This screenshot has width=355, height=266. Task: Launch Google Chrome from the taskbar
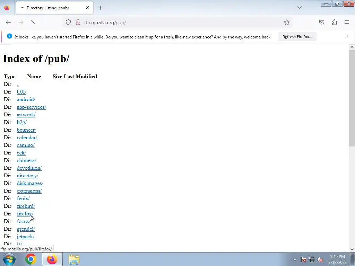[x=31, y=259]
